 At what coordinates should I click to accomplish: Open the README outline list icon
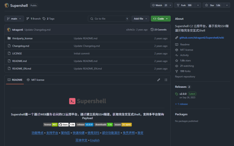click(166, 80)
